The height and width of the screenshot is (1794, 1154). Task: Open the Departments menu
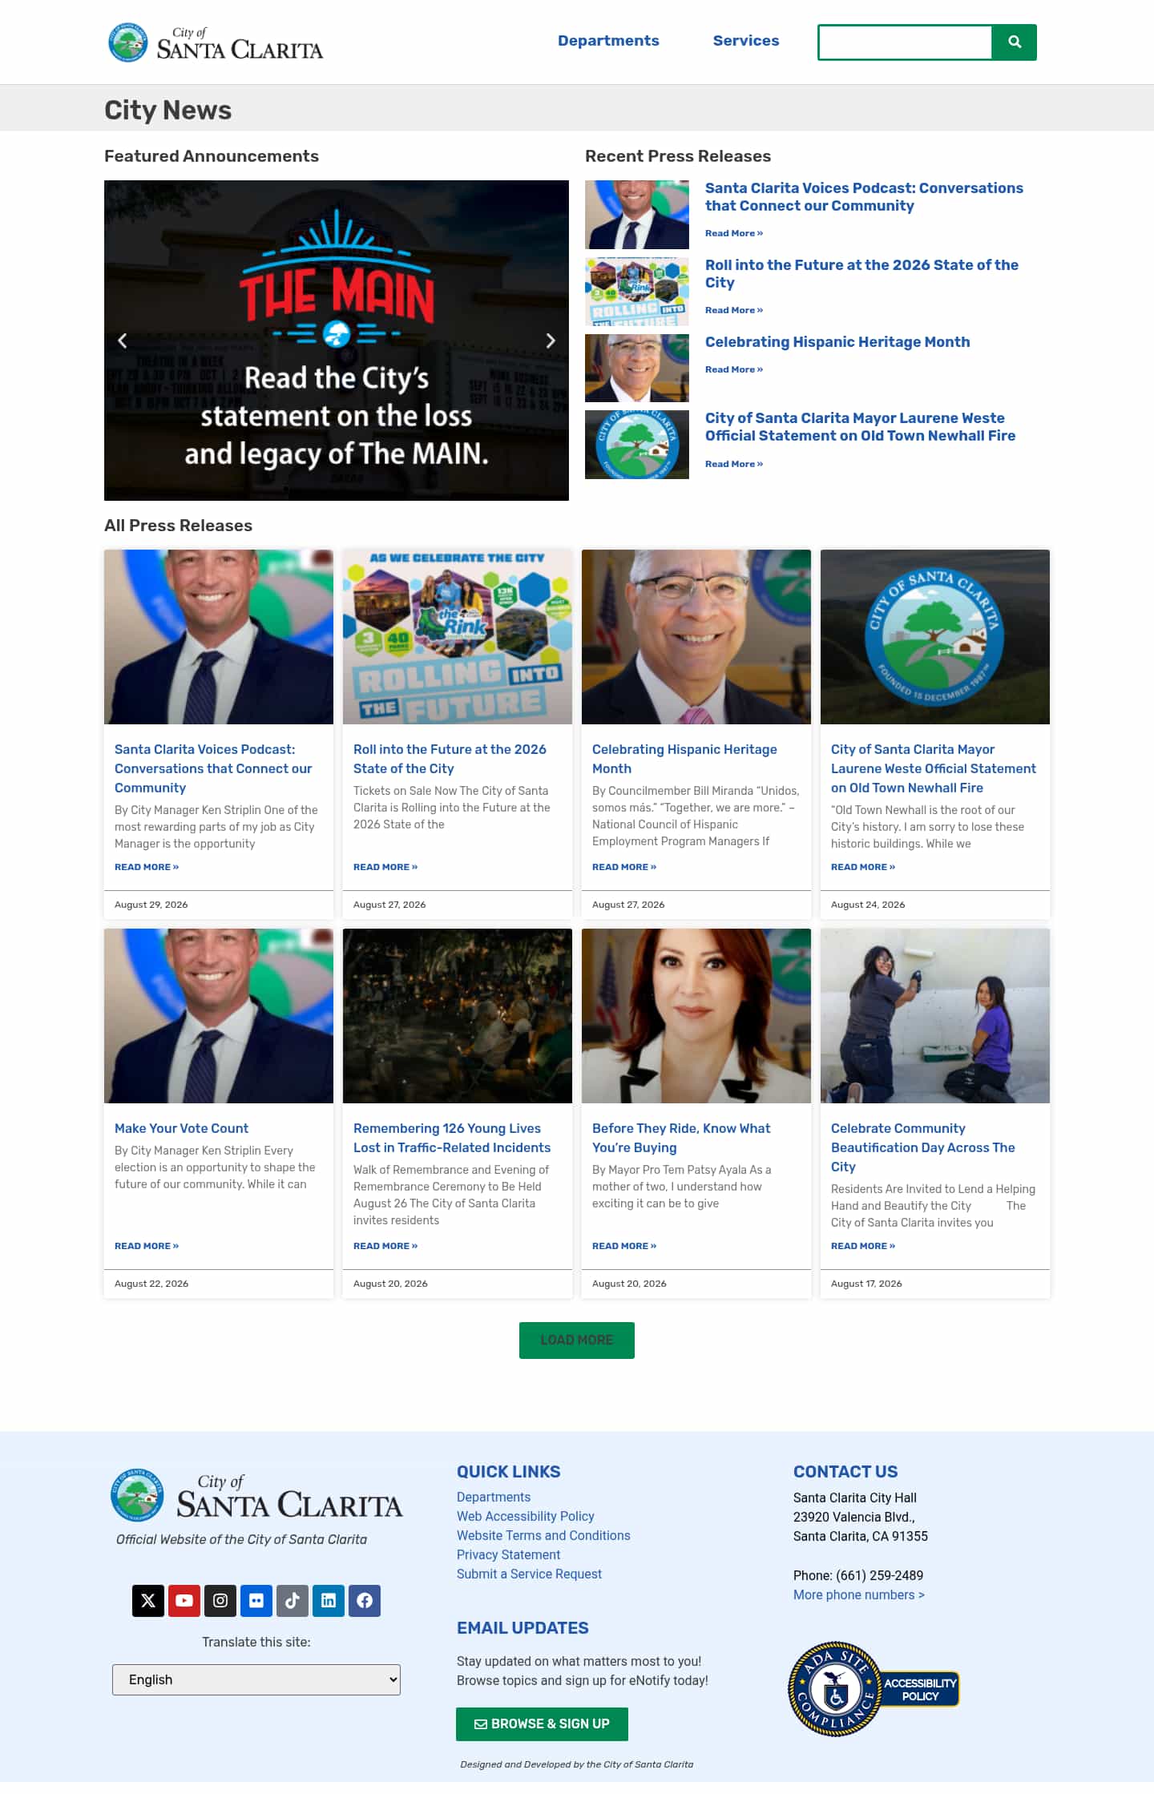coord(608,41)
